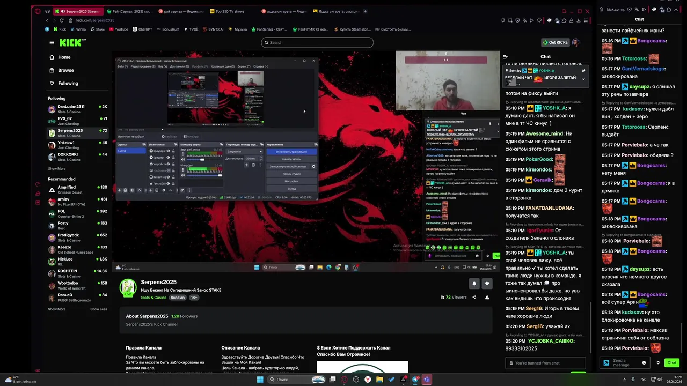
Task: Click the 18+ tag
Action: click(194, 298)
